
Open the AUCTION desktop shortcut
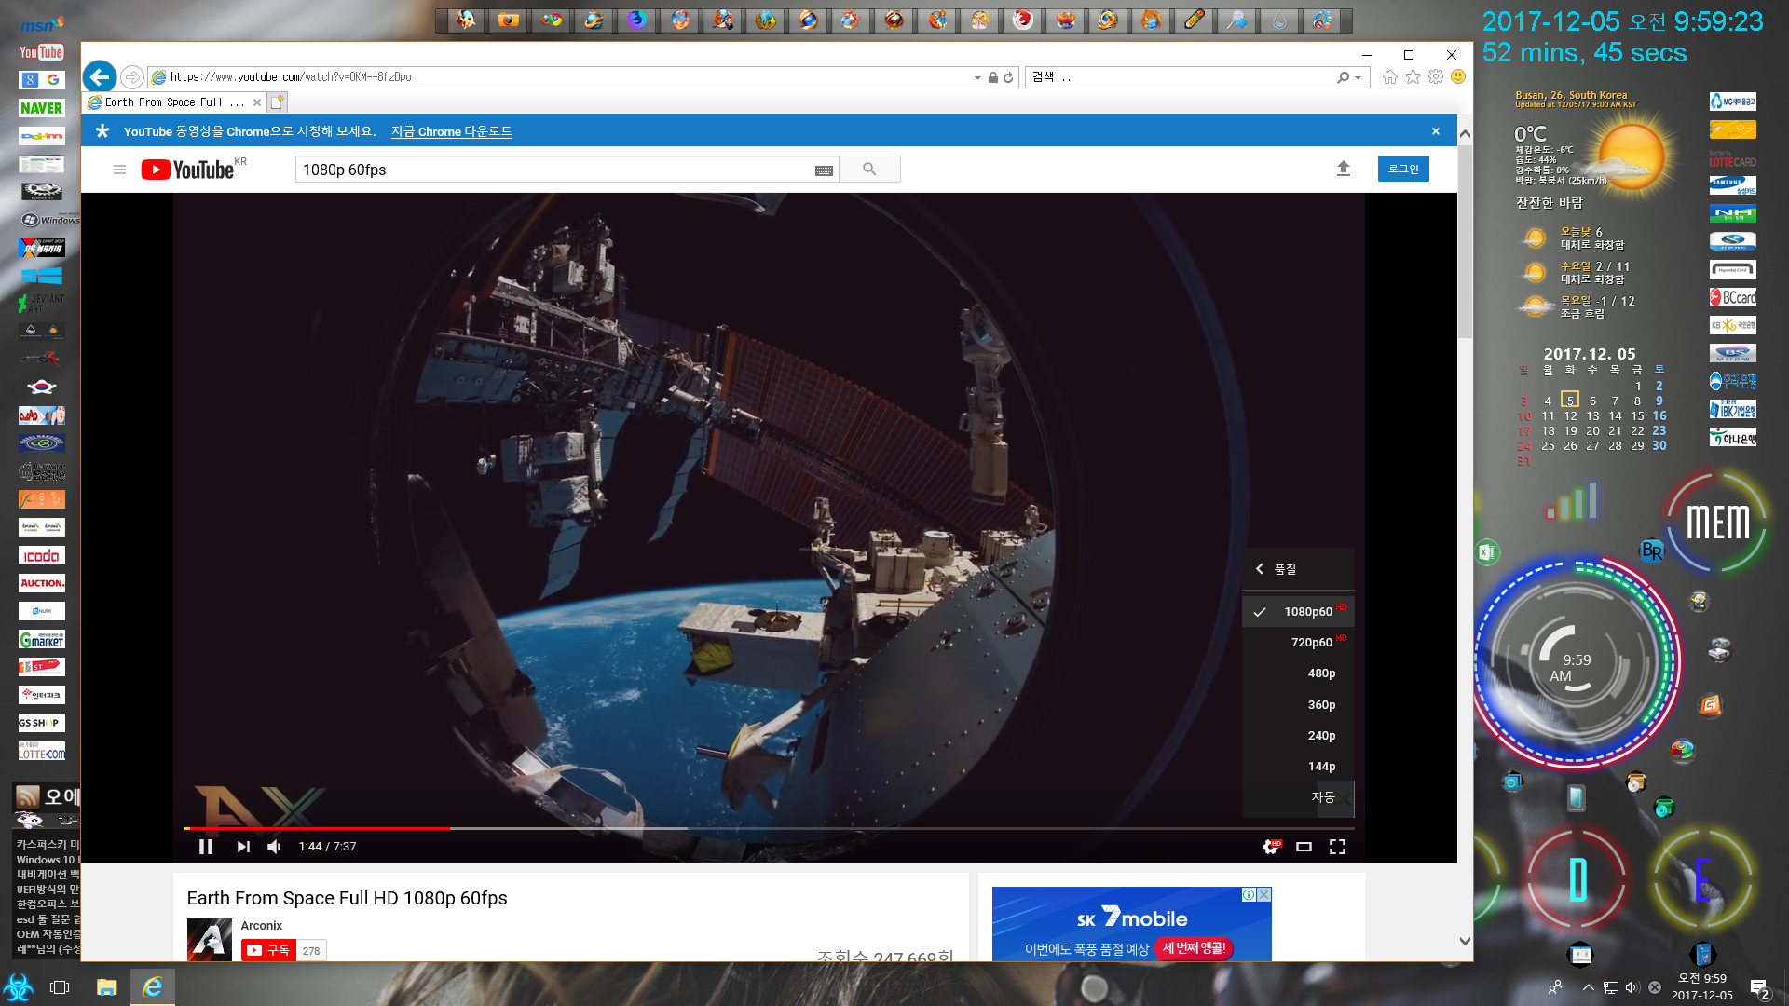[42, 584]
